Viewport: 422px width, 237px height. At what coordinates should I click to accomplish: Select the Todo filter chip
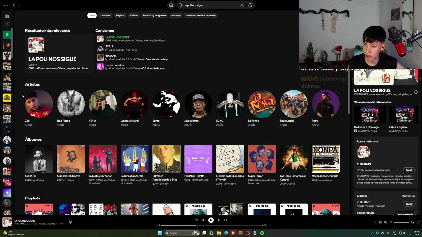coord(92,15)
